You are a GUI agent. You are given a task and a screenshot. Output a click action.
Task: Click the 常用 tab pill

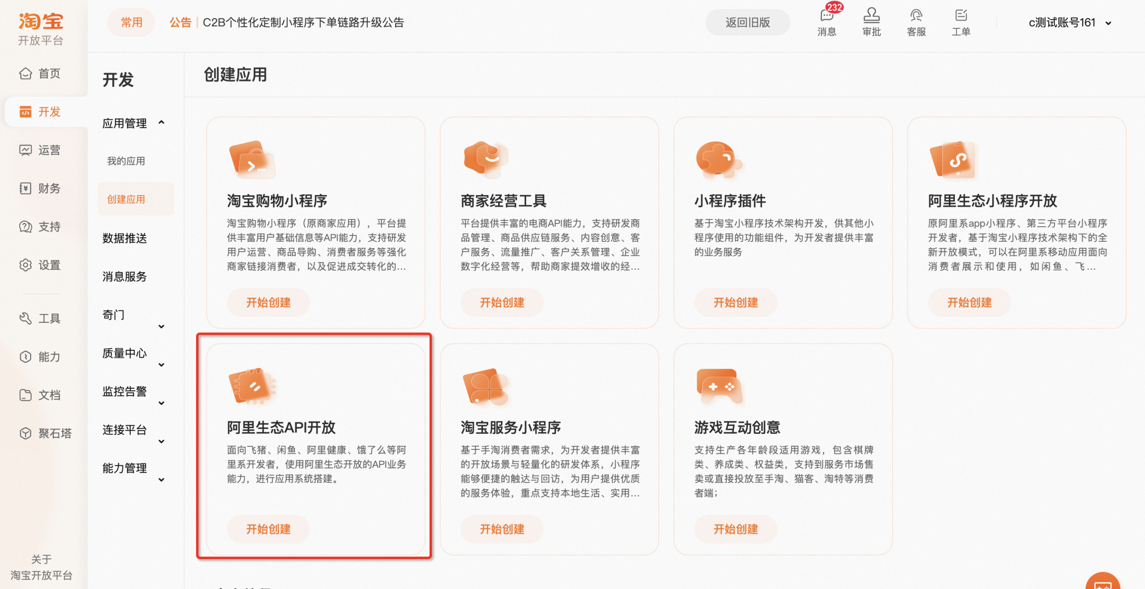[131, 22]
